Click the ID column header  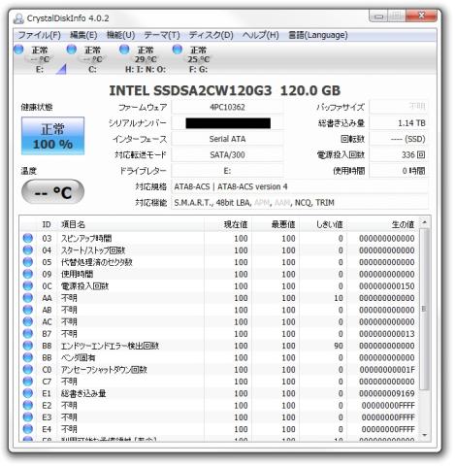[47, 224]
